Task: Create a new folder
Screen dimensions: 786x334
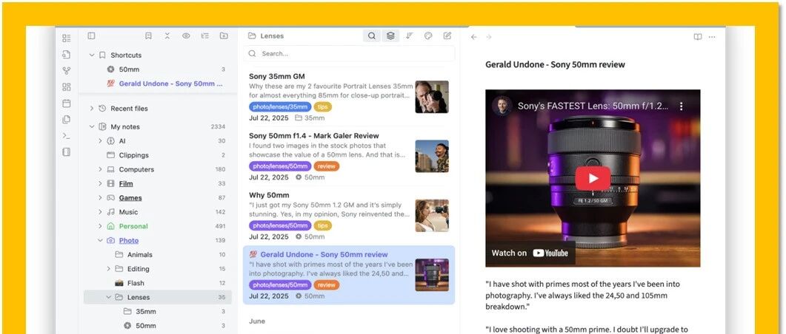Action: coord(224,35)
